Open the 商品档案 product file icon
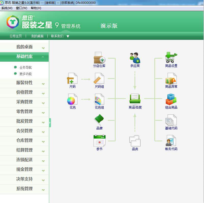 coord(135,99)
